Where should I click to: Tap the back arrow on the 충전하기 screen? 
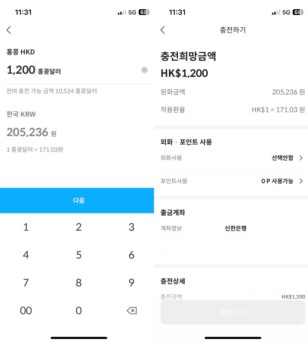163,30
